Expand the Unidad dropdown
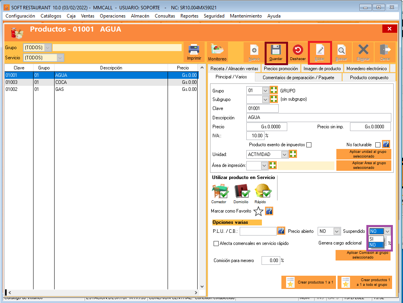Image resolution: width=403 pixels, height=303 pixels. click(285, 154)
